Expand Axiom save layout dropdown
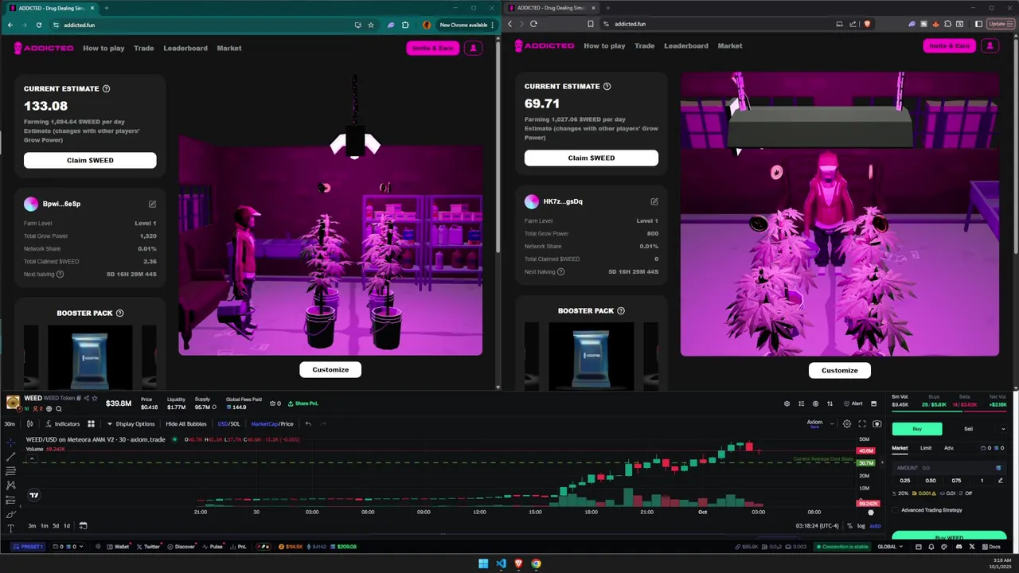 pyautogui.click(x=831, y=424)
